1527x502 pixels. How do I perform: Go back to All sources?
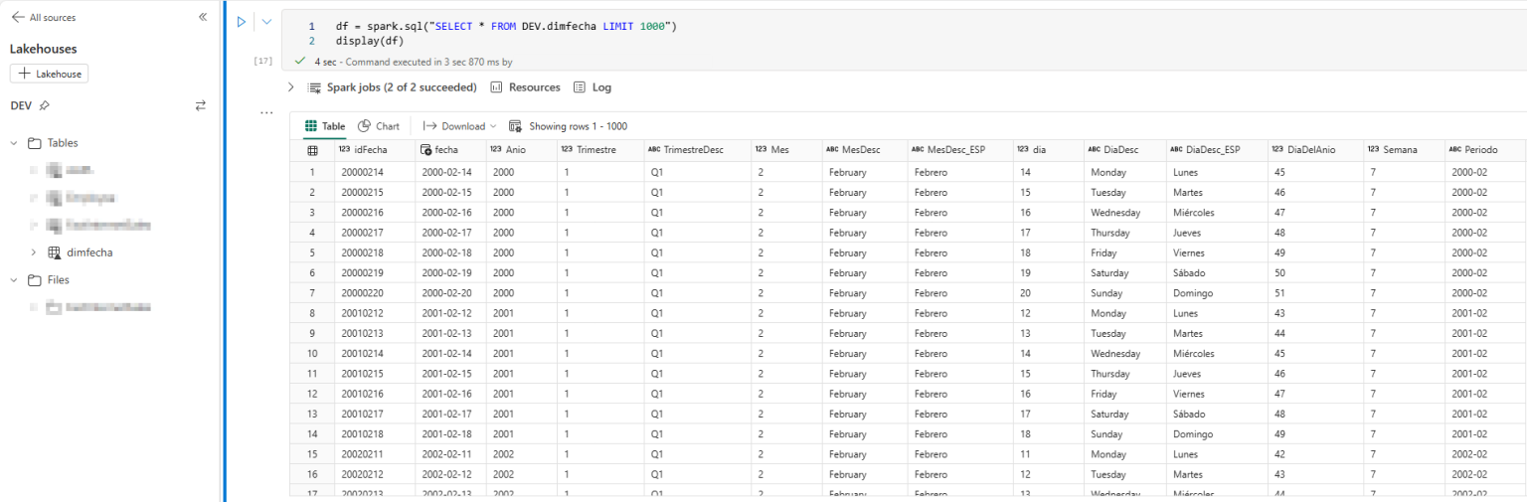click(x=43, y=18)
